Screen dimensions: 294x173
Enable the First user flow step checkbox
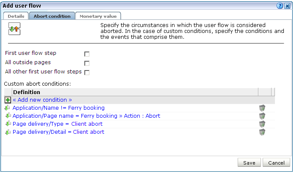pos(87,54)
